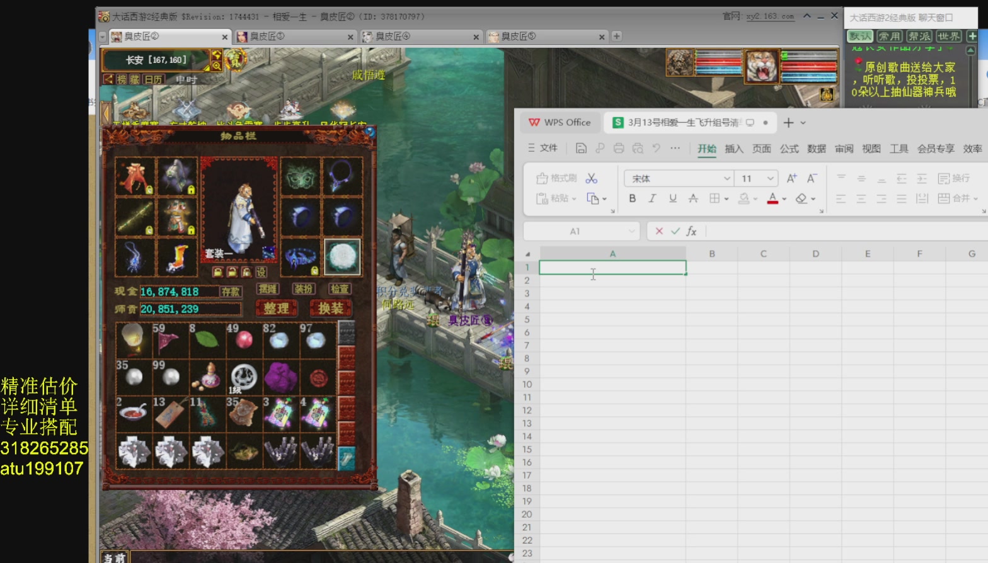Viewport: 988px width, 563px height.
Task: Click the red font color A swatch
Action: pos(773,198)
